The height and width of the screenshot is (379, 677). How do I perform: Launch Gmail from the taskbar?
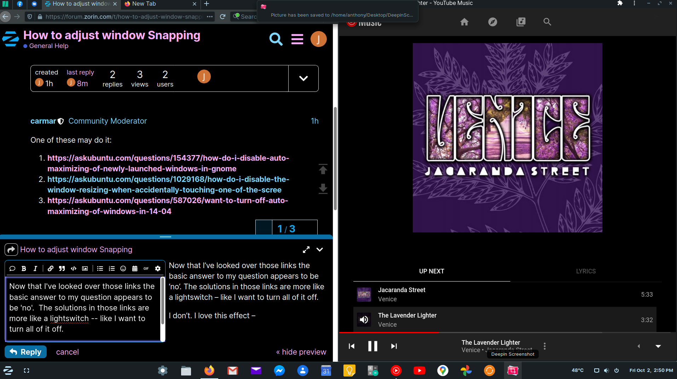(x=232, y=371)
